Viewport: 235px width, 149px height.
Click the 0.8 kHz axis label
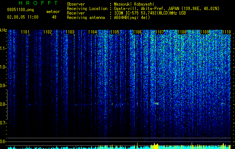(3, 104)
